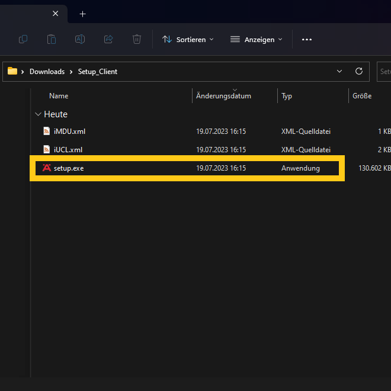Screen dimensions: 391x391
Task: Click the red setup.exe application icon
Action: [x=47, y=168]
